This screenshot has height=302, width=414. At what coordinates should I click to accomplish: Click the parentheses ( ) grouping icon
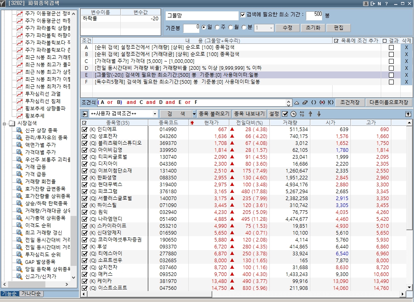pyautogui.click(x=314, y=103)
